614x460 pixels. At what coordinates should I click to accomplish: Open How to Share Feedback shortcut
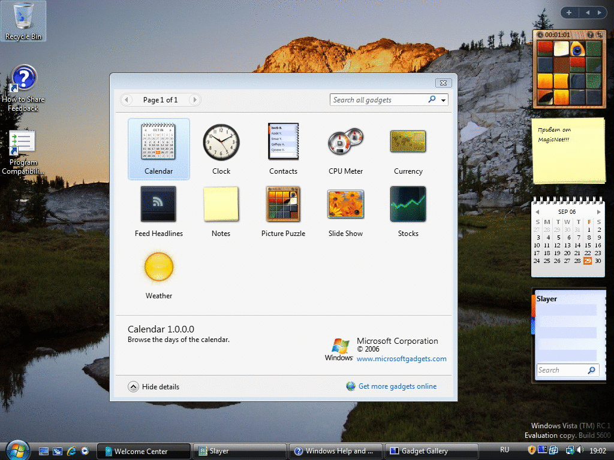(23, 89)
